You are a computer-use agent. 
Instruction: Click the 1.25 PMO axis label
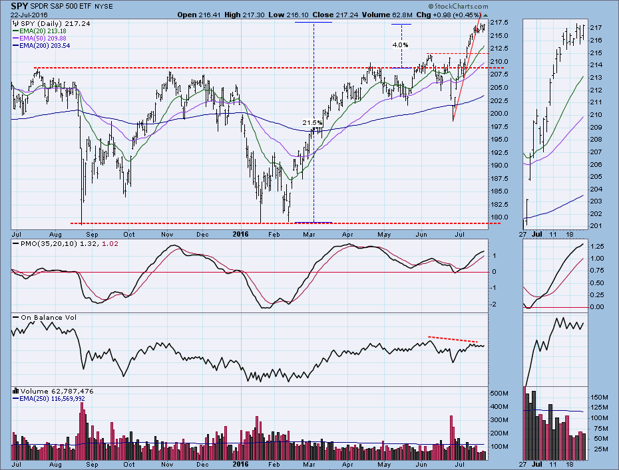[x=598, y=247]
